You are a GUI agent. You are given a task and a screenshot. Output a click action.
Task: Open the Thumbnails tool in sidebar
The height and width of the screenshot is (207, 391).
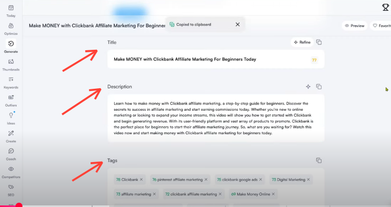click(x=11, y=62)
